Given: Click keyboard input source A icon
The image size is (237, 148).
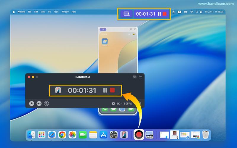Looking at the screenshot, I should pos(180,12).
